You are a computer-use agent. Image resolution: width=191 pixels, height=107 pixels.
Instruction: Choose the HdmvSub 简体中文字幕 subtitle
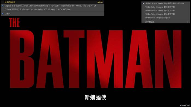[x=166, y=11]
